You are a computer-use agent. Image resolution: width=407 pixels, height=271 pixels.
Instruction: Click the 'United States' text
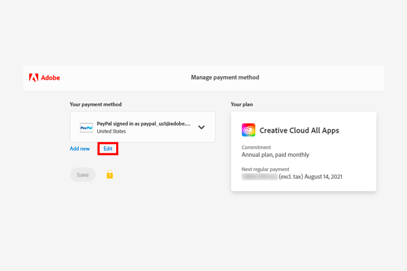(x=112, y=132)
